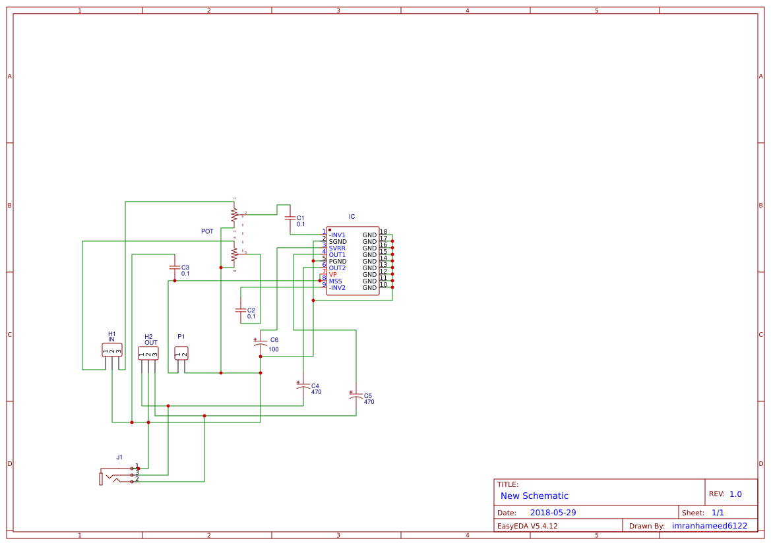Select capacitor C2 labeled 0.1

pyautogui.click(x=242, y=311)
